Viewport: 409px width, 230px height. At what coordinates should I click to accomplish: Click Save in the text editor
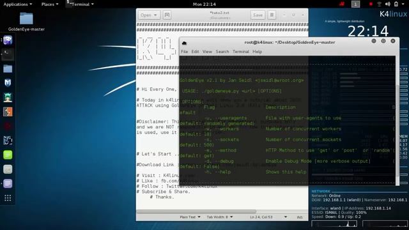(x=258, y=15)
